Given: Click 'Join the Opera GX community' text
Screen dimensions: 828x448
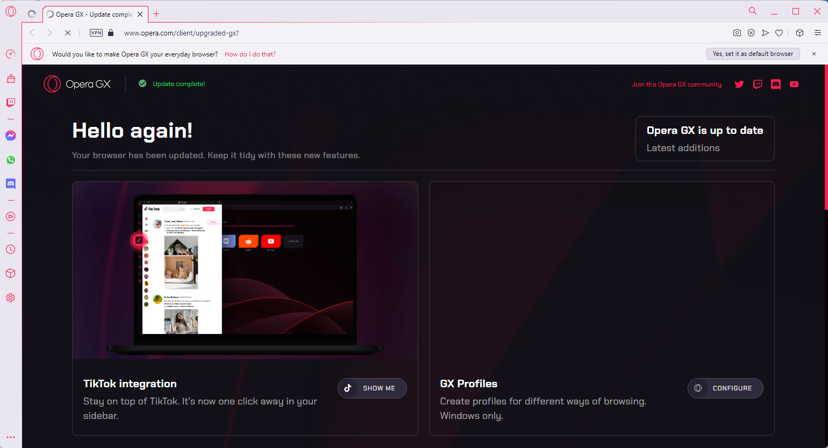Looking at the screenshot, I should pyautogui.click(x=676, y=84).
